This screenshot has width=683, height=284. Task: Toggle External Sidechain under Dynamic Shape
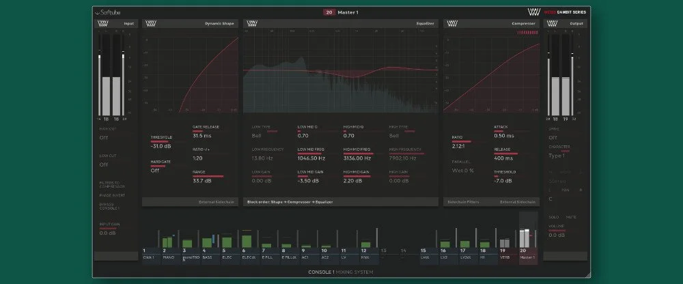click(x=217, y=202)
